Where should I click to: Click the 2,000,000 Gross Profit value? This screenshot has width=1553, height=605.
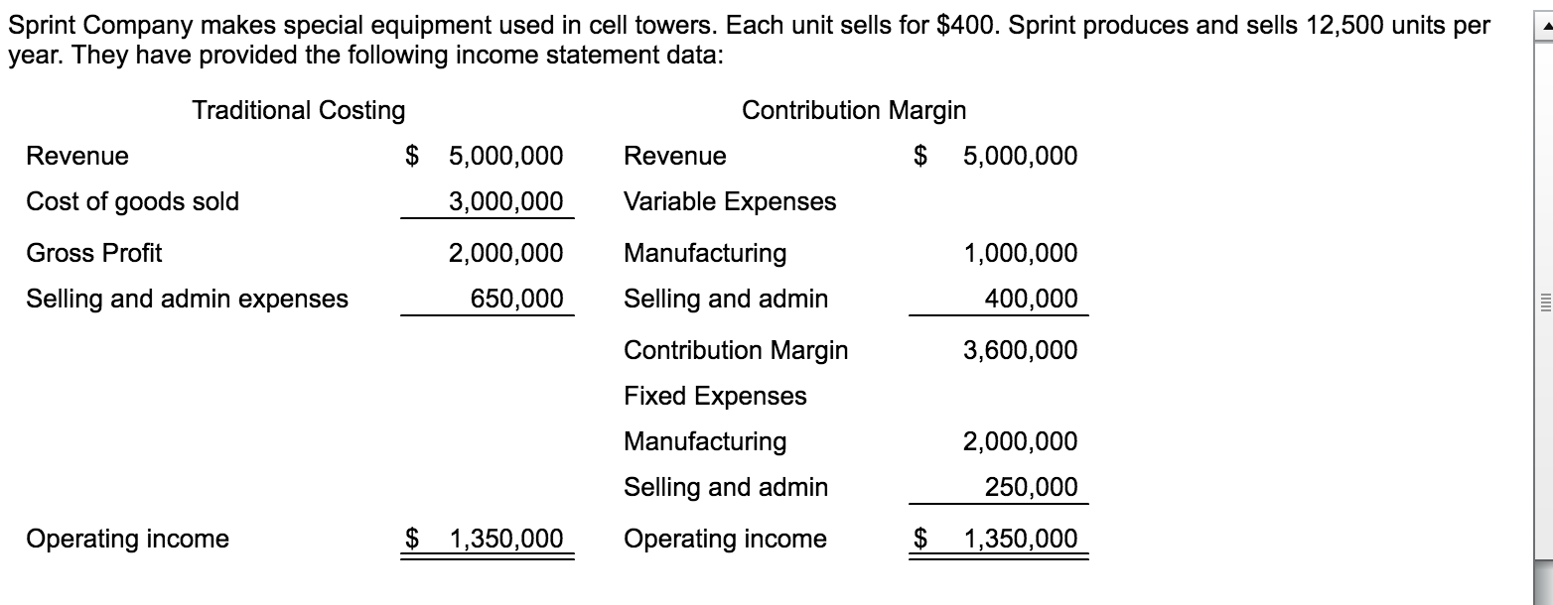[505, 253]
